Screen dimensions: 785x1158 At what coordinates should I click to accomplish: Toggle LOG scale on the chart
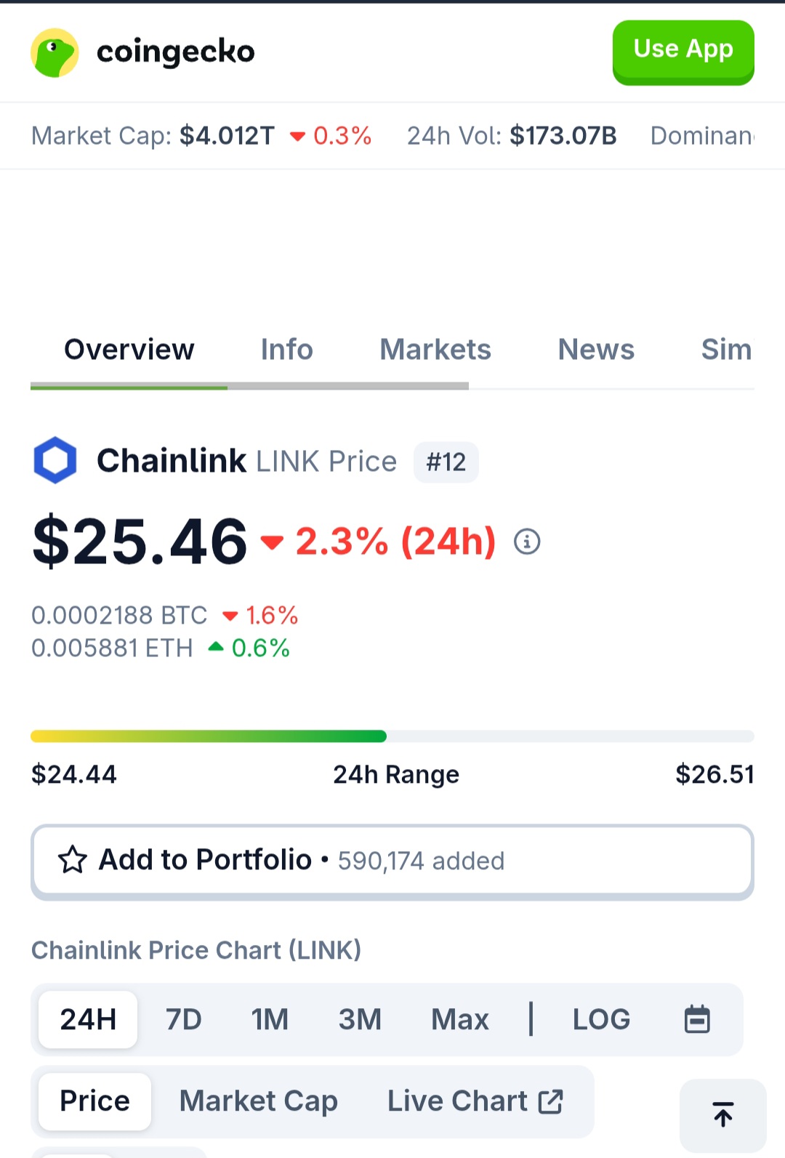(601, 1019)
